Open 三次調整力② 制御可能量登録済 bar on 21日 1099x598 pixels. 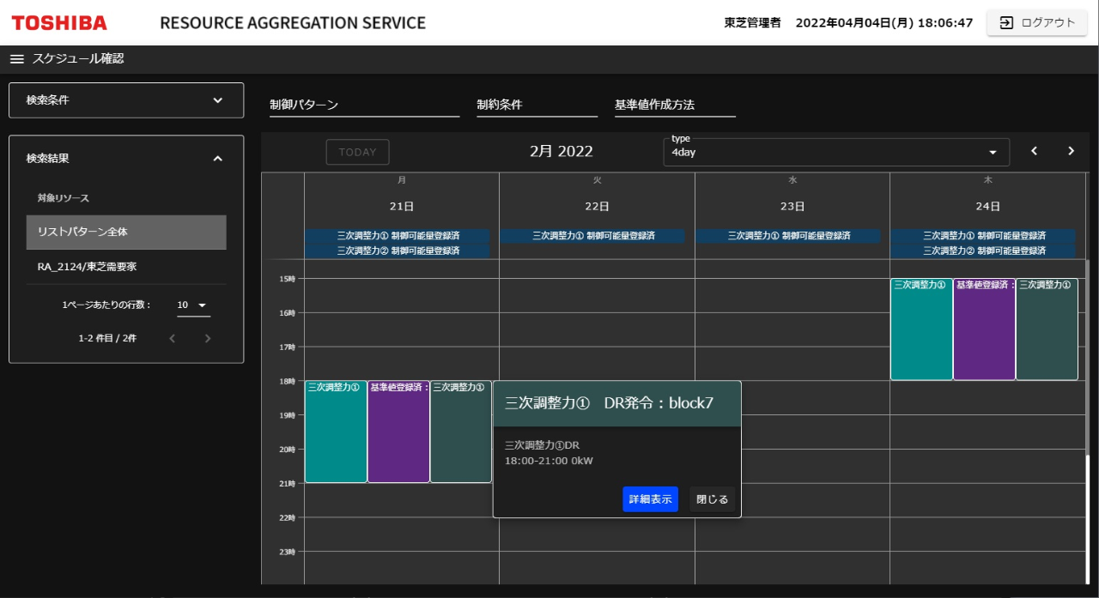(398, 251)
